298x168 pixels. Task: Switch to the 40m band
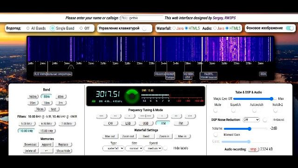click(61, 97)
